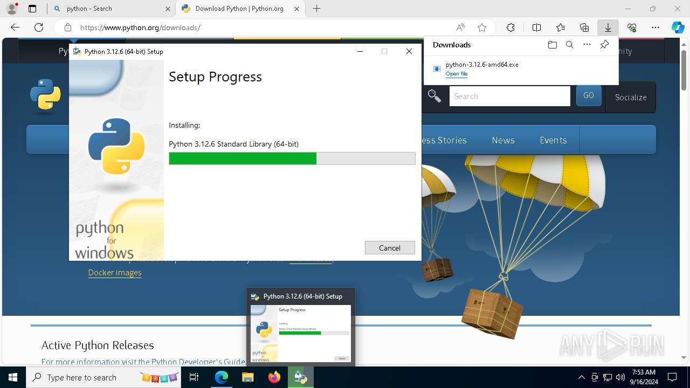690x388 pixels.
Task: Click the Python Developer's Guide link
Action: [197, 362]
